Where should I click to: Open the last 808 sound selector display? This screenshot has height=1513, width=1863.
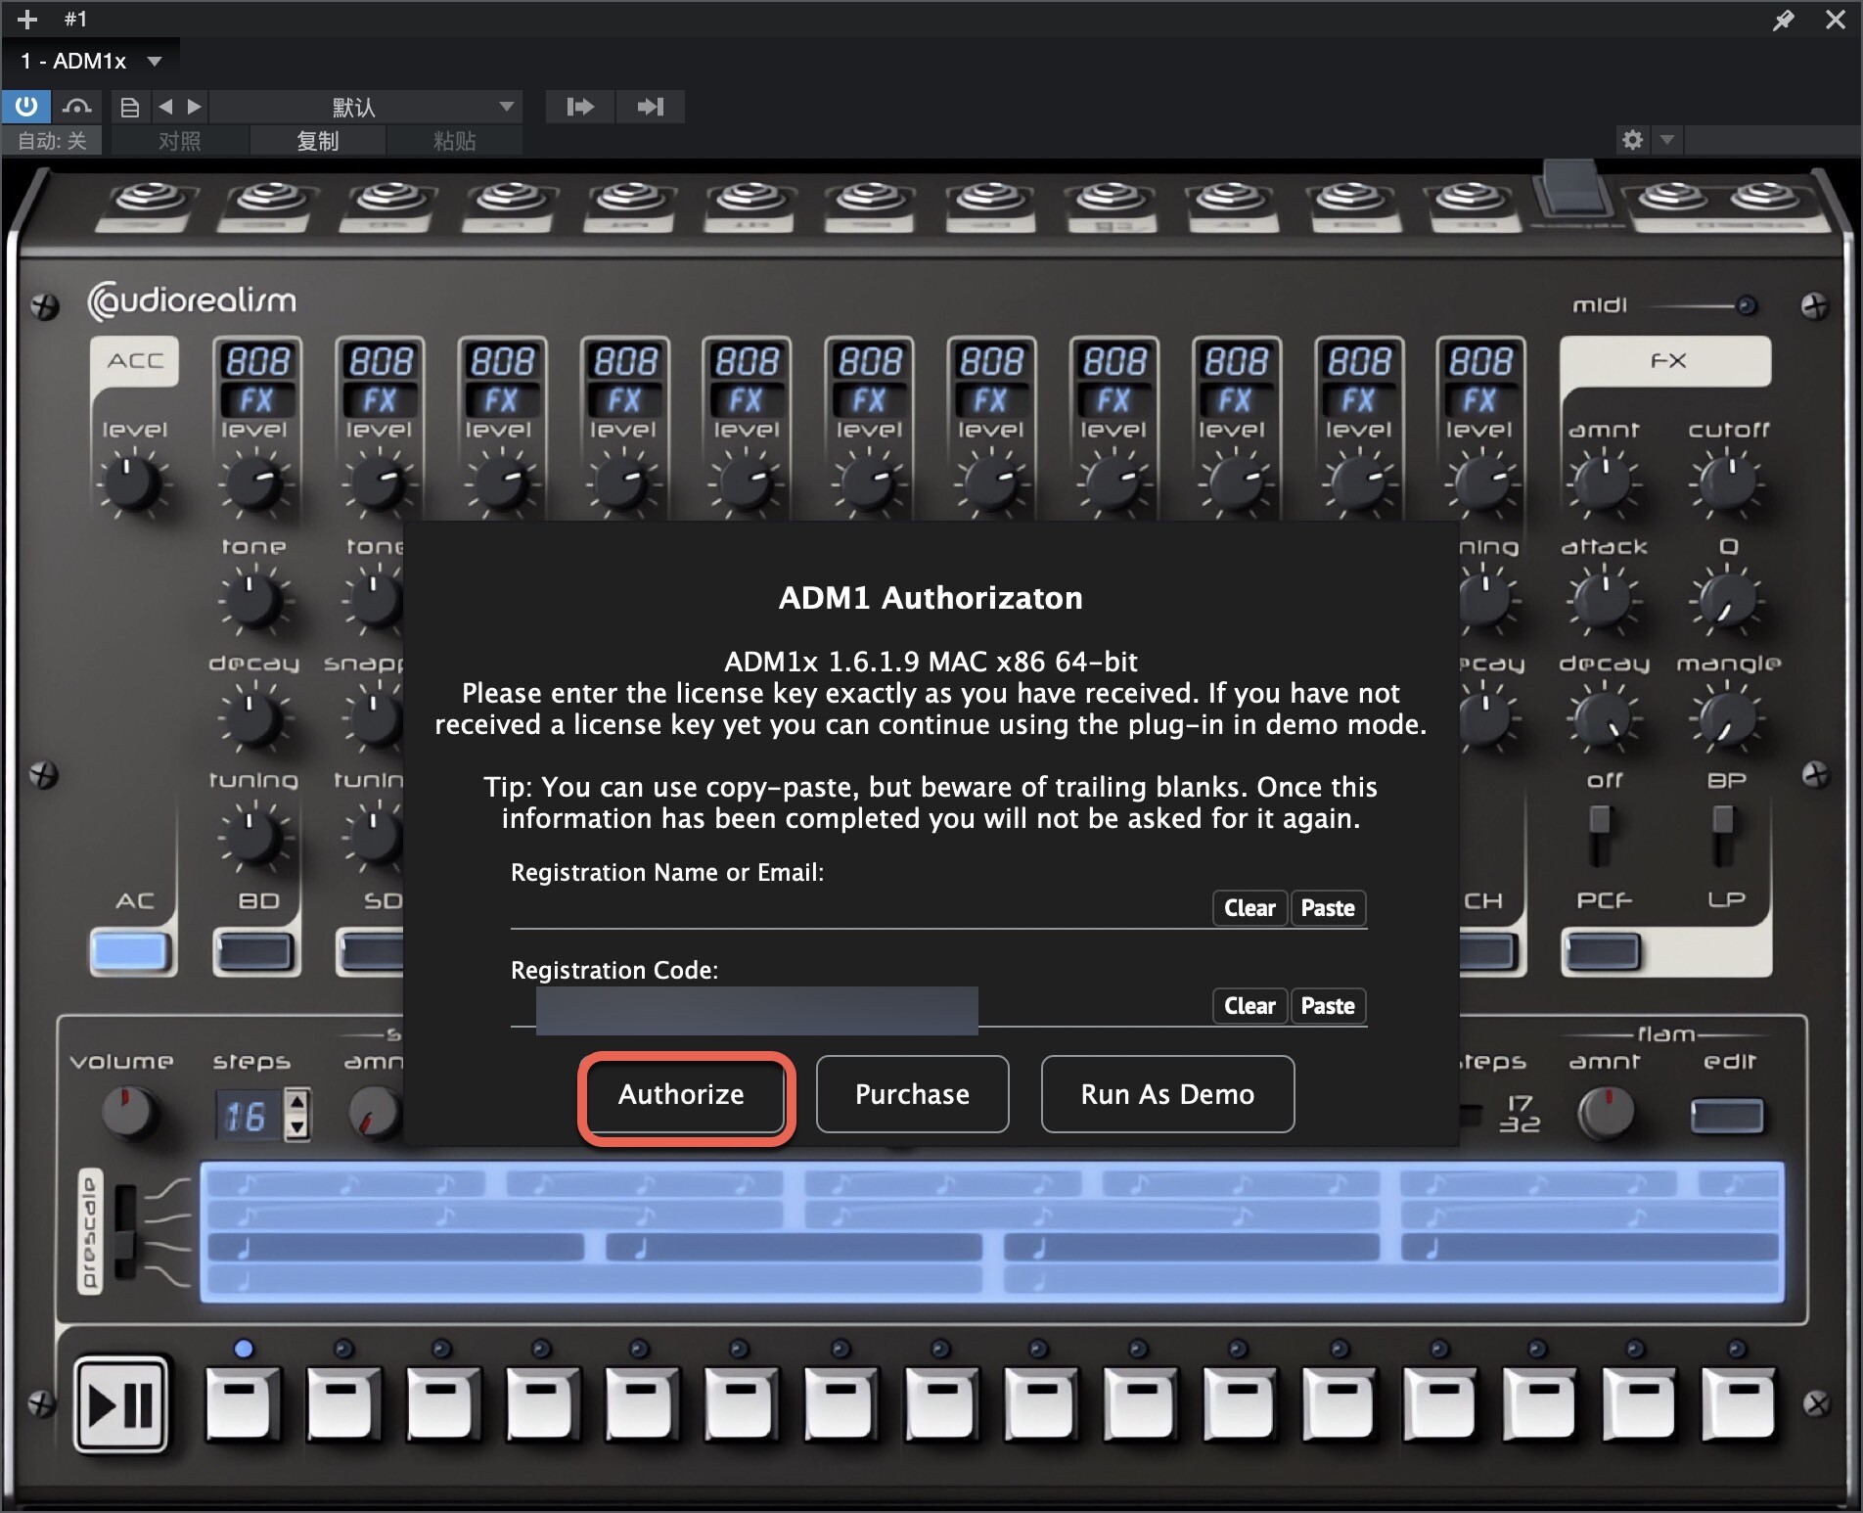coord(1480,361)
